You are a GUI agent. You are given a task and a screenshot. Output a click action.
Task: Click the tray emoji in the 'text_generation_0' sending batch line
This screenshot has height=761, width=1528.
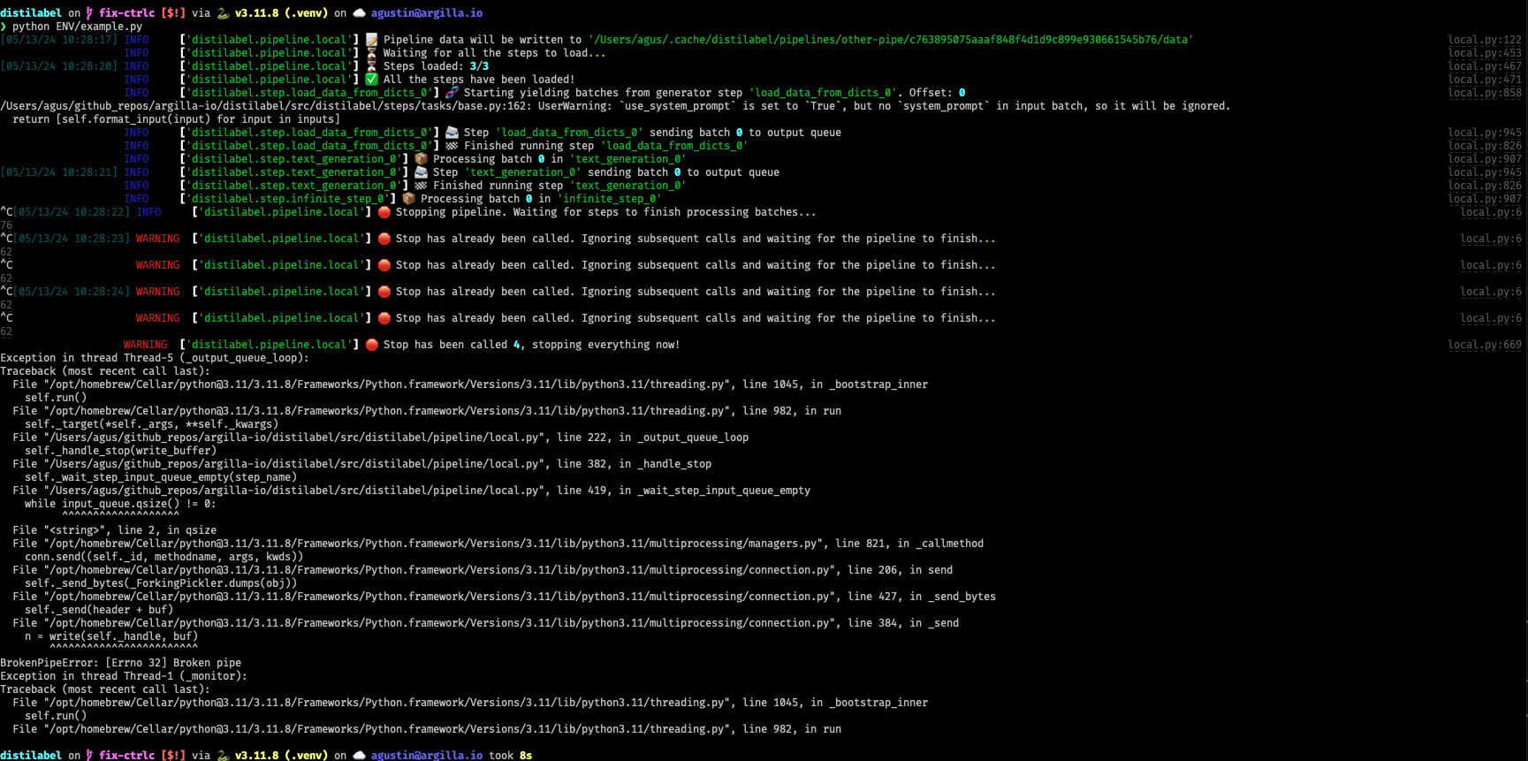(421, 172)
